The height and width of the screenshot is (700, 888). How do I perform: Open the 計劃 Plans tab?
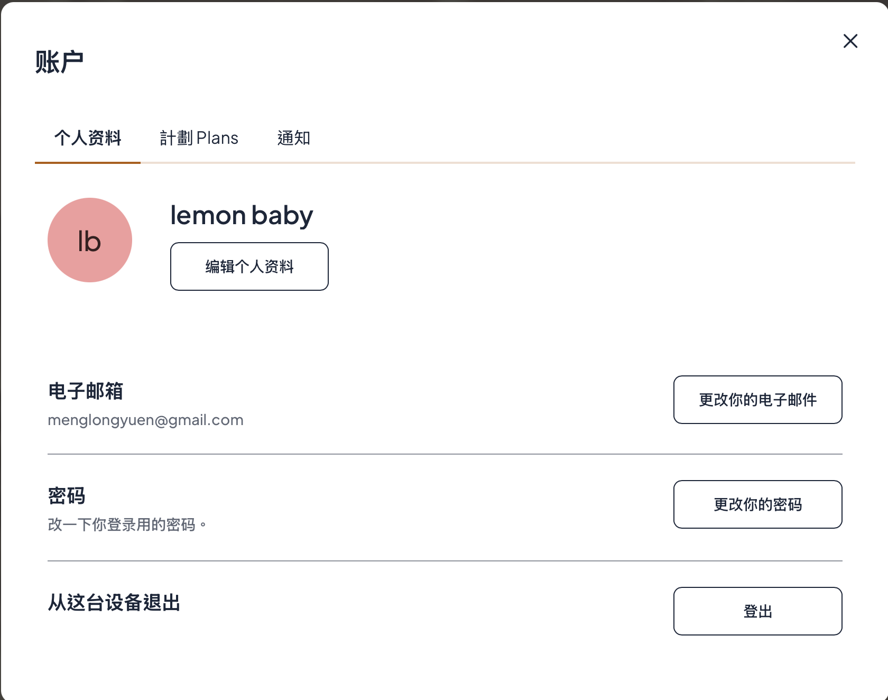[x=199, y=138]
